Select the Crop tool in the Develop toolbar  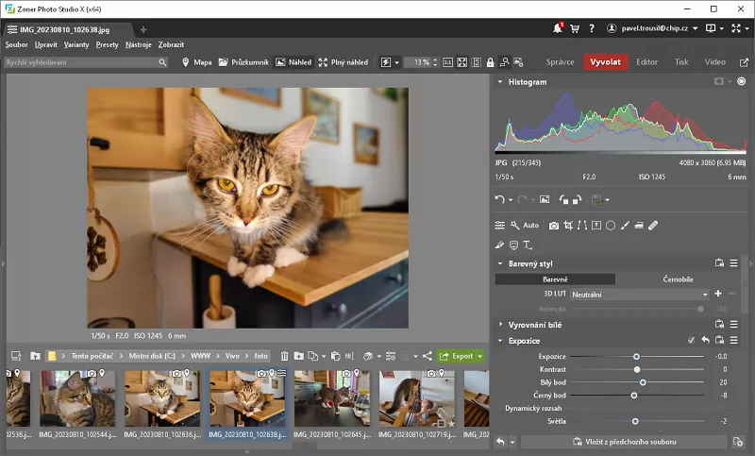[568, 226]
